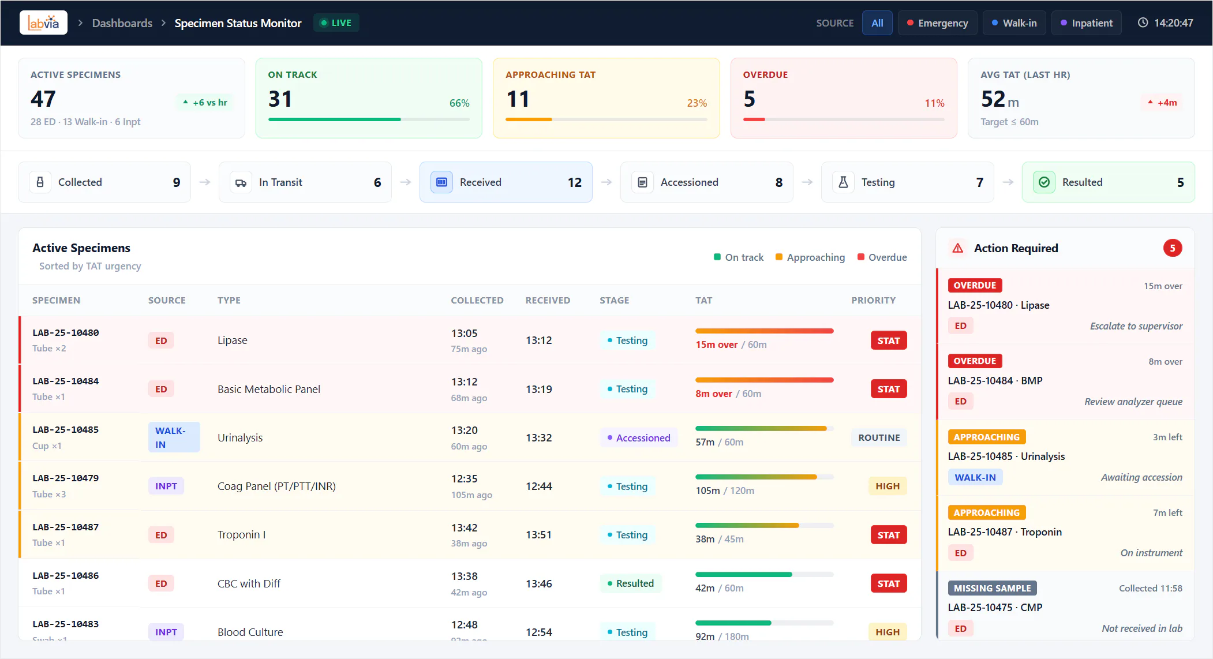Click the Testing flask icon
Image resolution: width=1213 pixels, height=659 pixels.
pyautogui.click(x=843, y=182)
